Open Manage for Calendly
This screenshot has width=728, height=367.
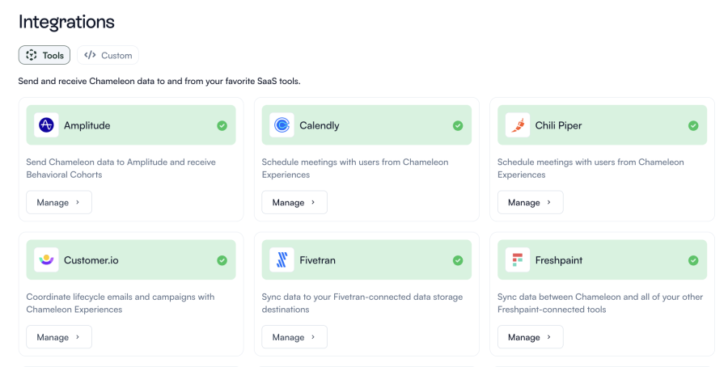[x=294, y=202]
